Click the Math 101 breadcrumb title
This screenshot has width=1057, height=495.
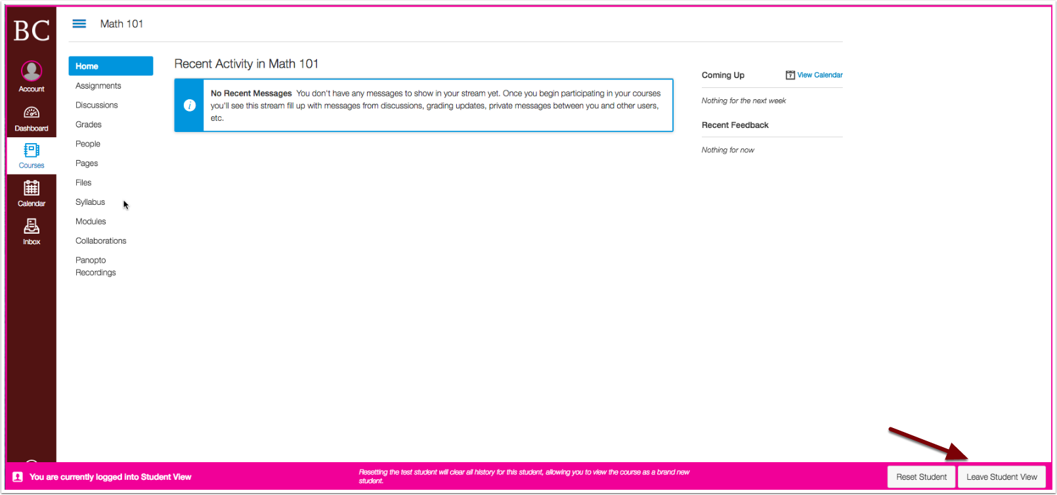121,24
